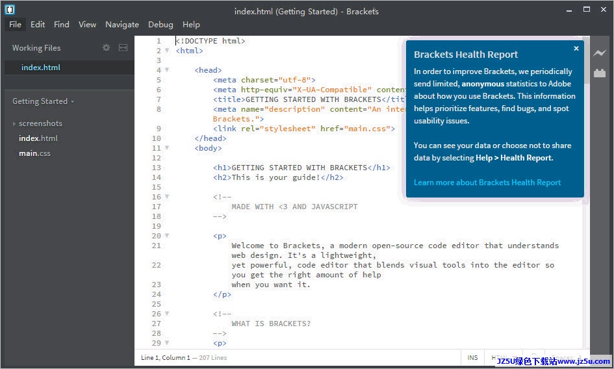The height and width of the screenshot is (369, 614).
Task: Open the File menu
Action: (16, 24)
